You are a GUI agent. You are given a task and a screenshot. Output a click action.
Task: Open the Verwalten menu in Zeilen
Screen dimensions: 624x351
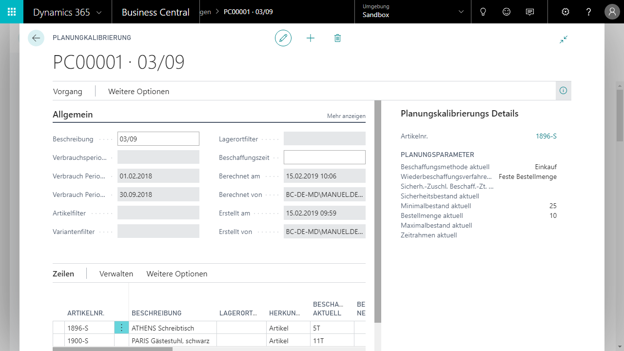[116, 273]
